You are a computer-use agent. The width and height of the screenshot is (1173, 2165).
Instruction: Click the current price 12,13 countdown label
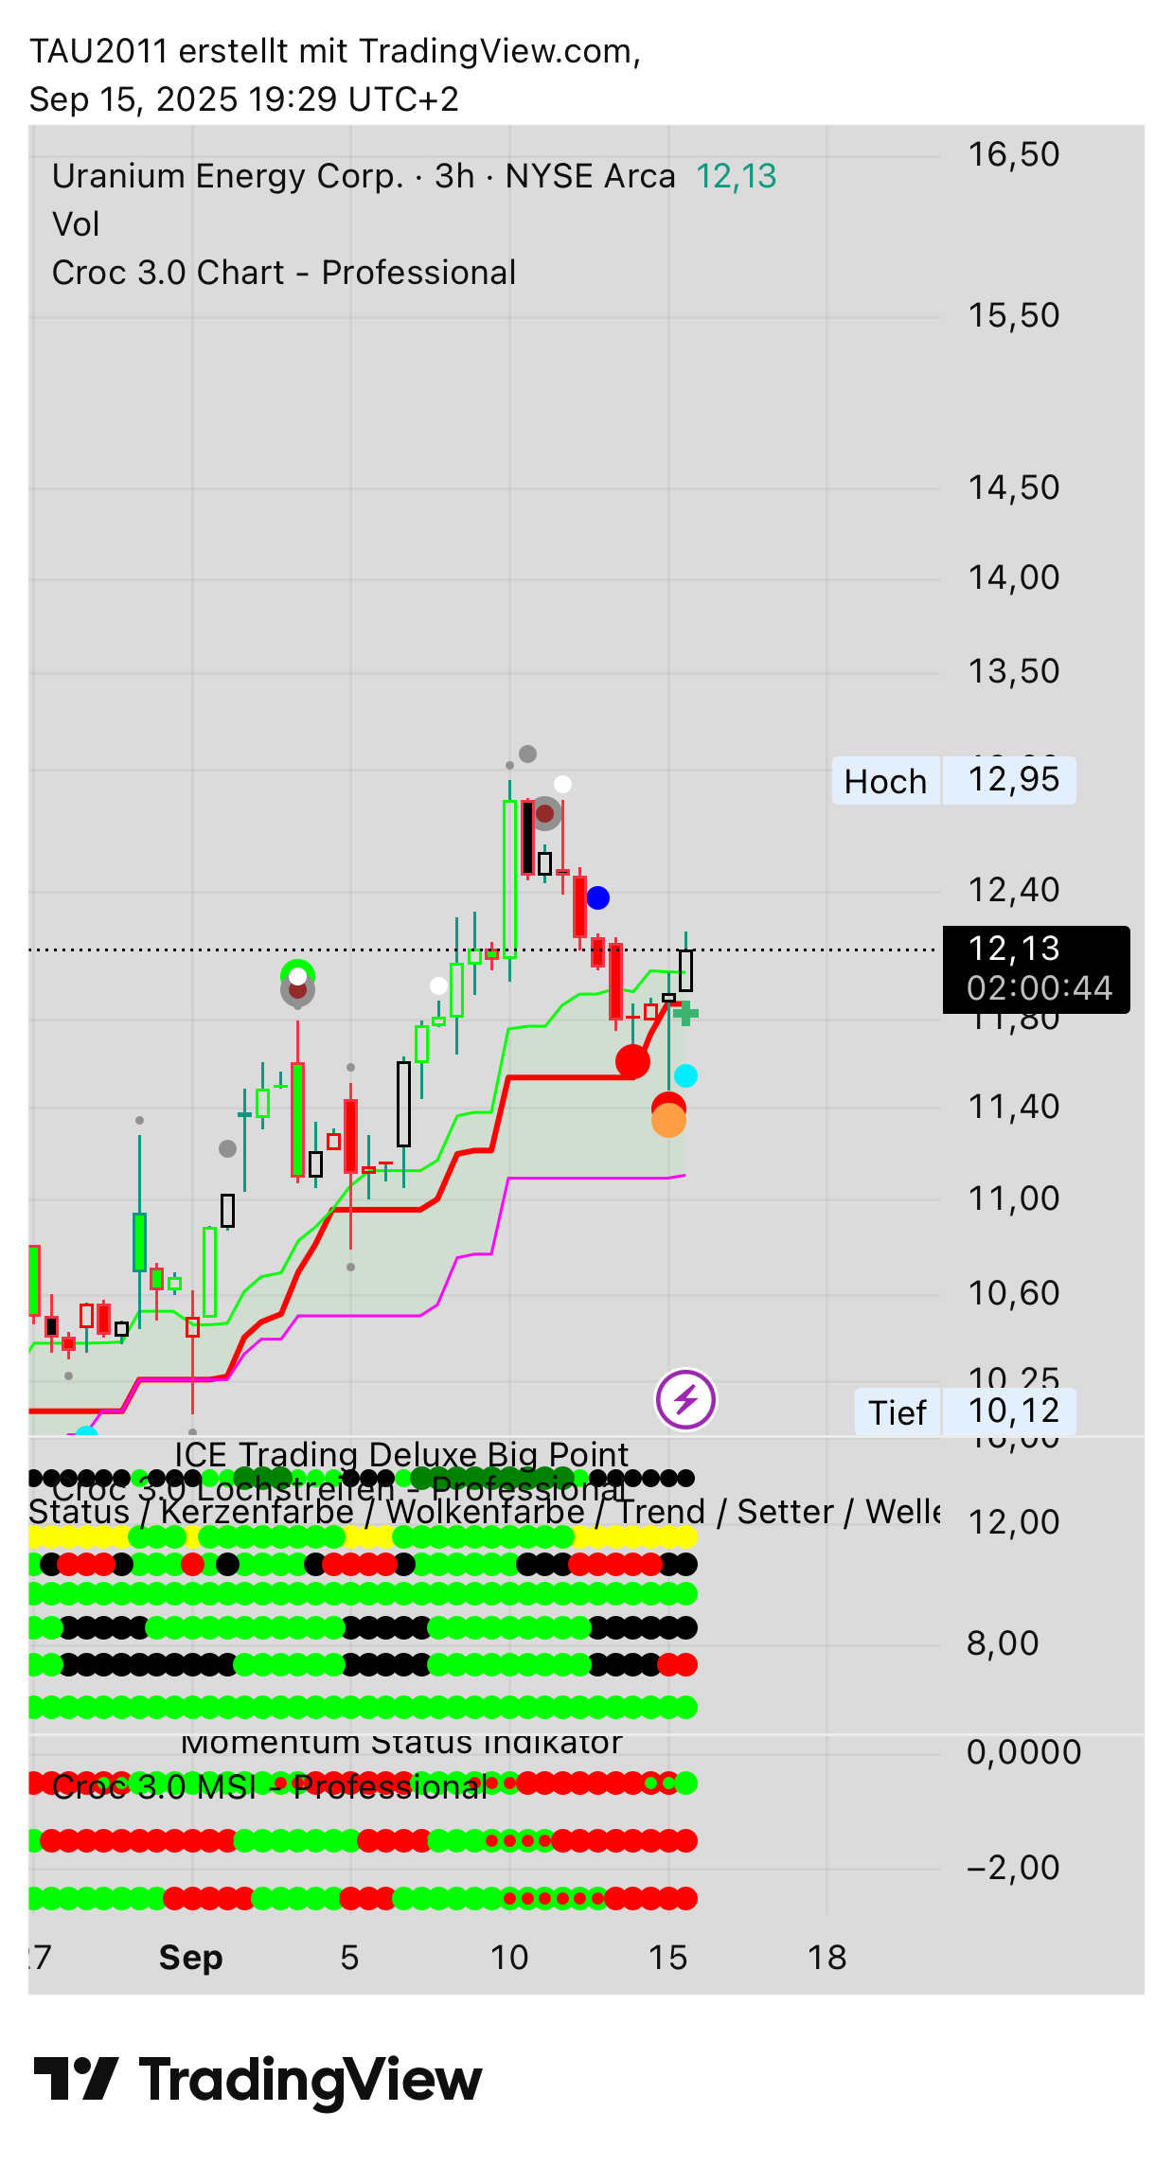pos(1036,969)
